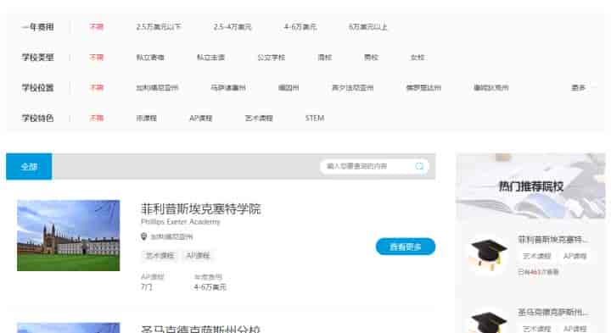Switch to the 全部 tab
The image size is (611, 333).
(29, 166)
